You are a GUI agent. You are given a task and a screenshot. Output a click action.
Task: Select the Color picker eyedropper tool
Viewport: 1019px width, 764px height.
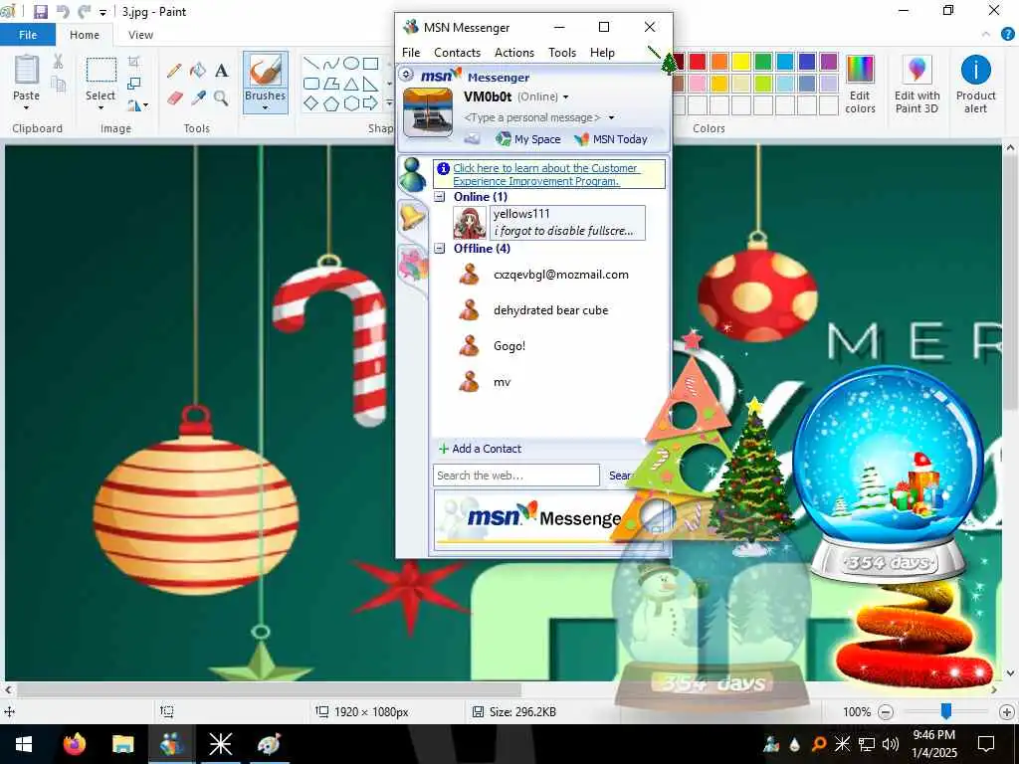(x=198, y=98)
